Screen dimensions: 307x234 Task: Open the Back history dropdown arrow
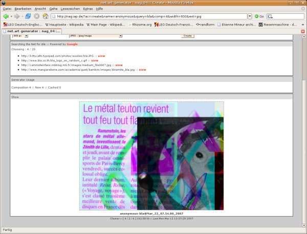click(x=11, y=16)
